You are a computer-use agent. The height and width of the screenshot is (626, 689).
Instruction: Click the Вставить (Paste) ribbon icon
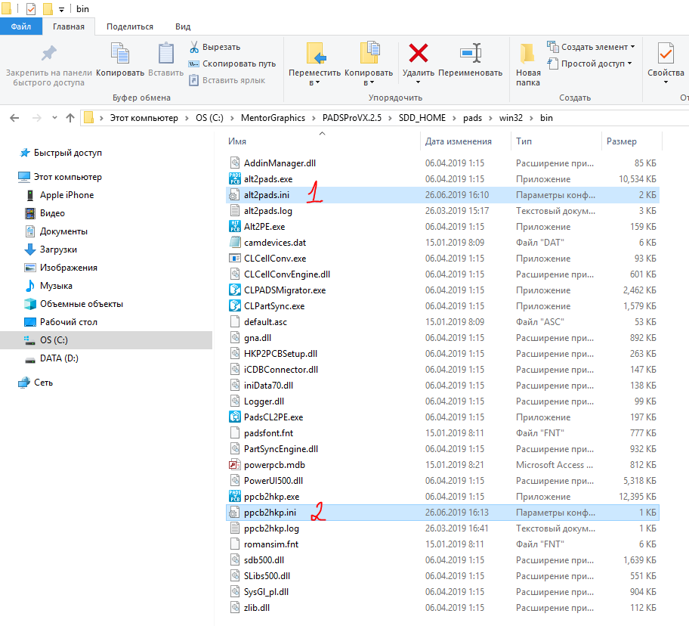(x=165, y=54)
